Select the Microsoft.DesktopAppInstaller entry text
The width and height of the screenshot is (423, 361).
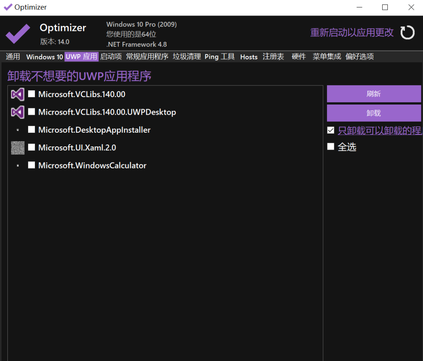pyautogui.click(x=94, y=130)
